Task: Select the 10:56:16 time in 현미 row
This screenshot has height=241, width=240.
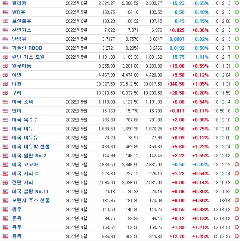Action: 222,111
